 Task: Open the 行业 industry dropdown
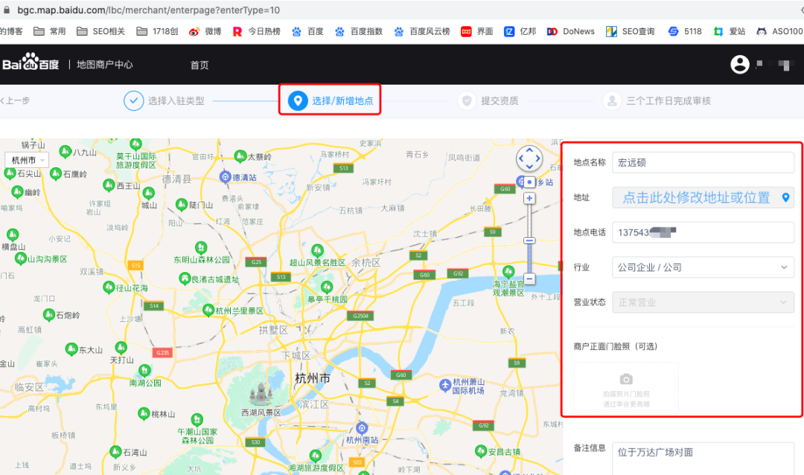pyautogui.click(x=702, y=267)
